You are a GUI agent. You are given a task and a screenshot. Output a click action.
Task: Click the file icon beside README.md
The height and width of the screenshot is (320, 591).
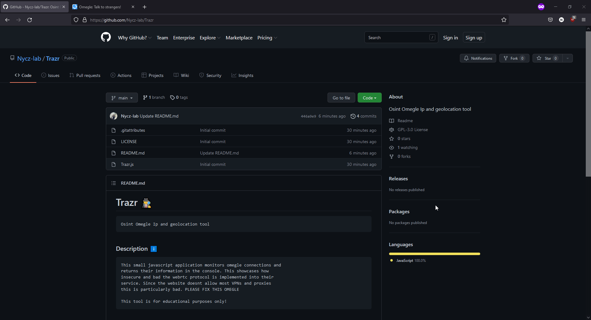(114, 153)
